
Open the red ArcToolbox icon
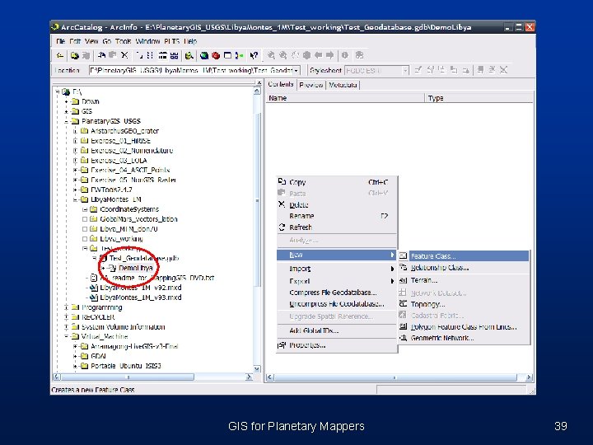pyautogui.click(x=216, y=56)
